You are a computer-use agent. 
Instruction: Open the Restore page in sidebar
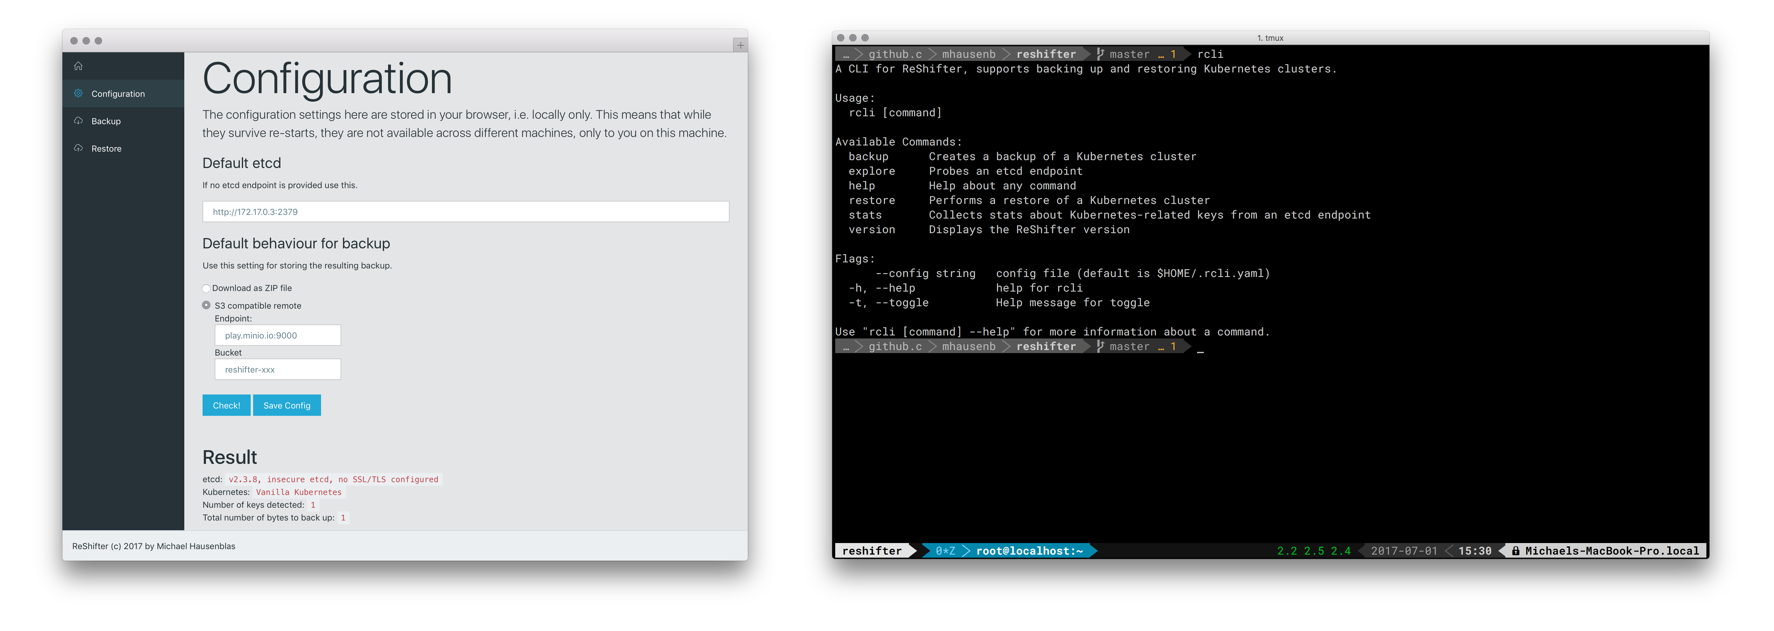pos(106,149)
